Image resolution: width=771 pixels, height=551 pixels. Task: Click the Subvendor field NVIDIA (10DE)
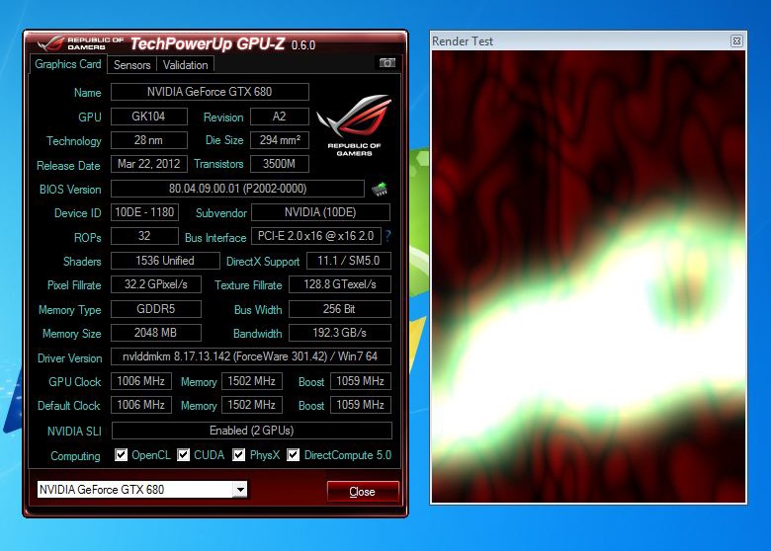pyautogui.click(x=320, y=212)
